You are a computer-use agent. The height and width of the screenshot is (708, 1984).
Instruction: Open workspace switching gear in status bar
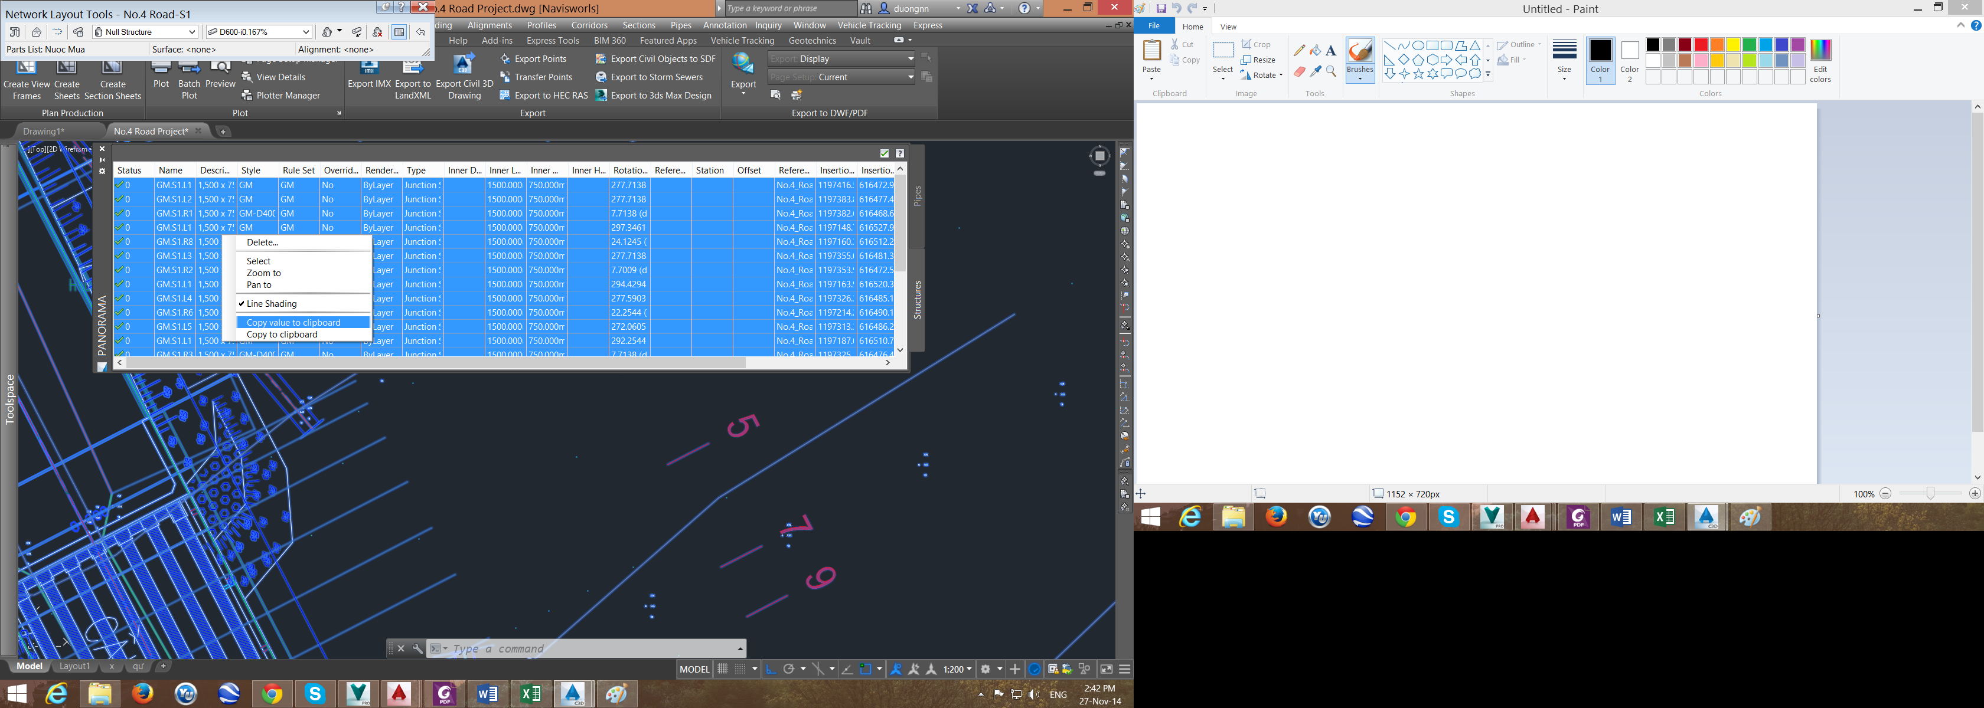(986, 668)
